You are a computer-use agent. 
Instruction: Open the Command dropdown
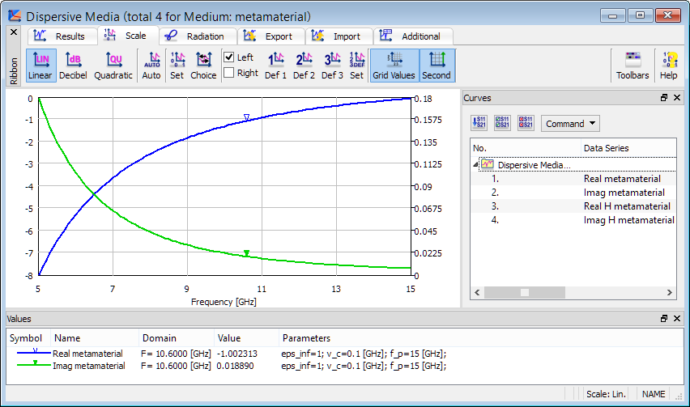click(x=571, y=124)
